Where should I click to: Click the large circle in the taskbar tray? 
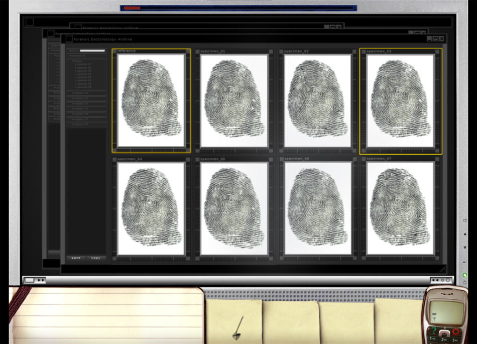[448, 280]
